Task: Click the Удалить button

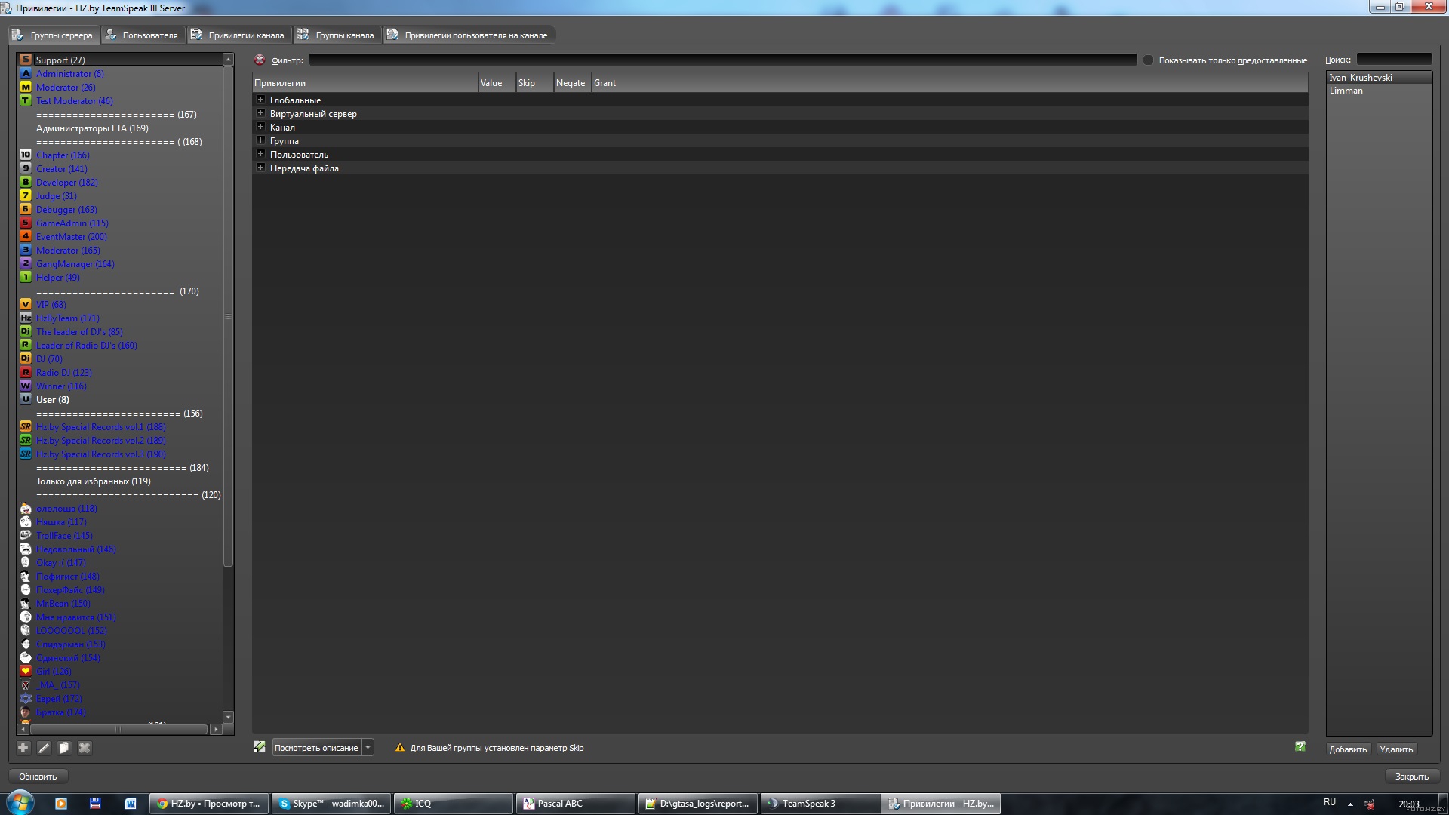Action: 1396,749
